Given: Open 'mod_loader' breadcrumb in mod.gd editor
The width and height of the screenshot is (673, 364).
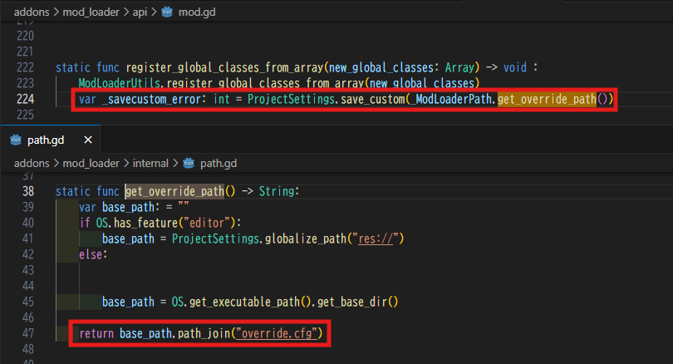Looking at the screenshot, I should 91,12.
